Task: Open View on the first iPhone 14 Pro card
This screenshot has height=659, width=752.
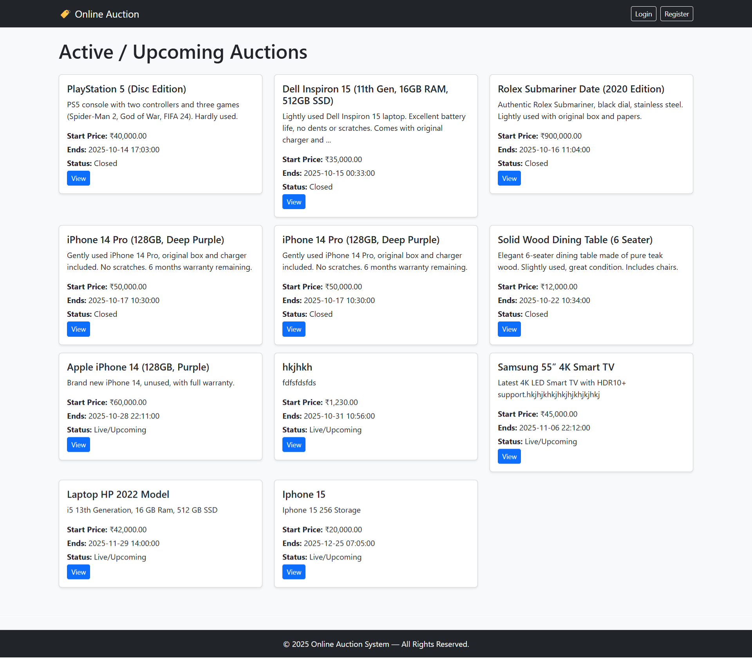Action: point(78,329)
